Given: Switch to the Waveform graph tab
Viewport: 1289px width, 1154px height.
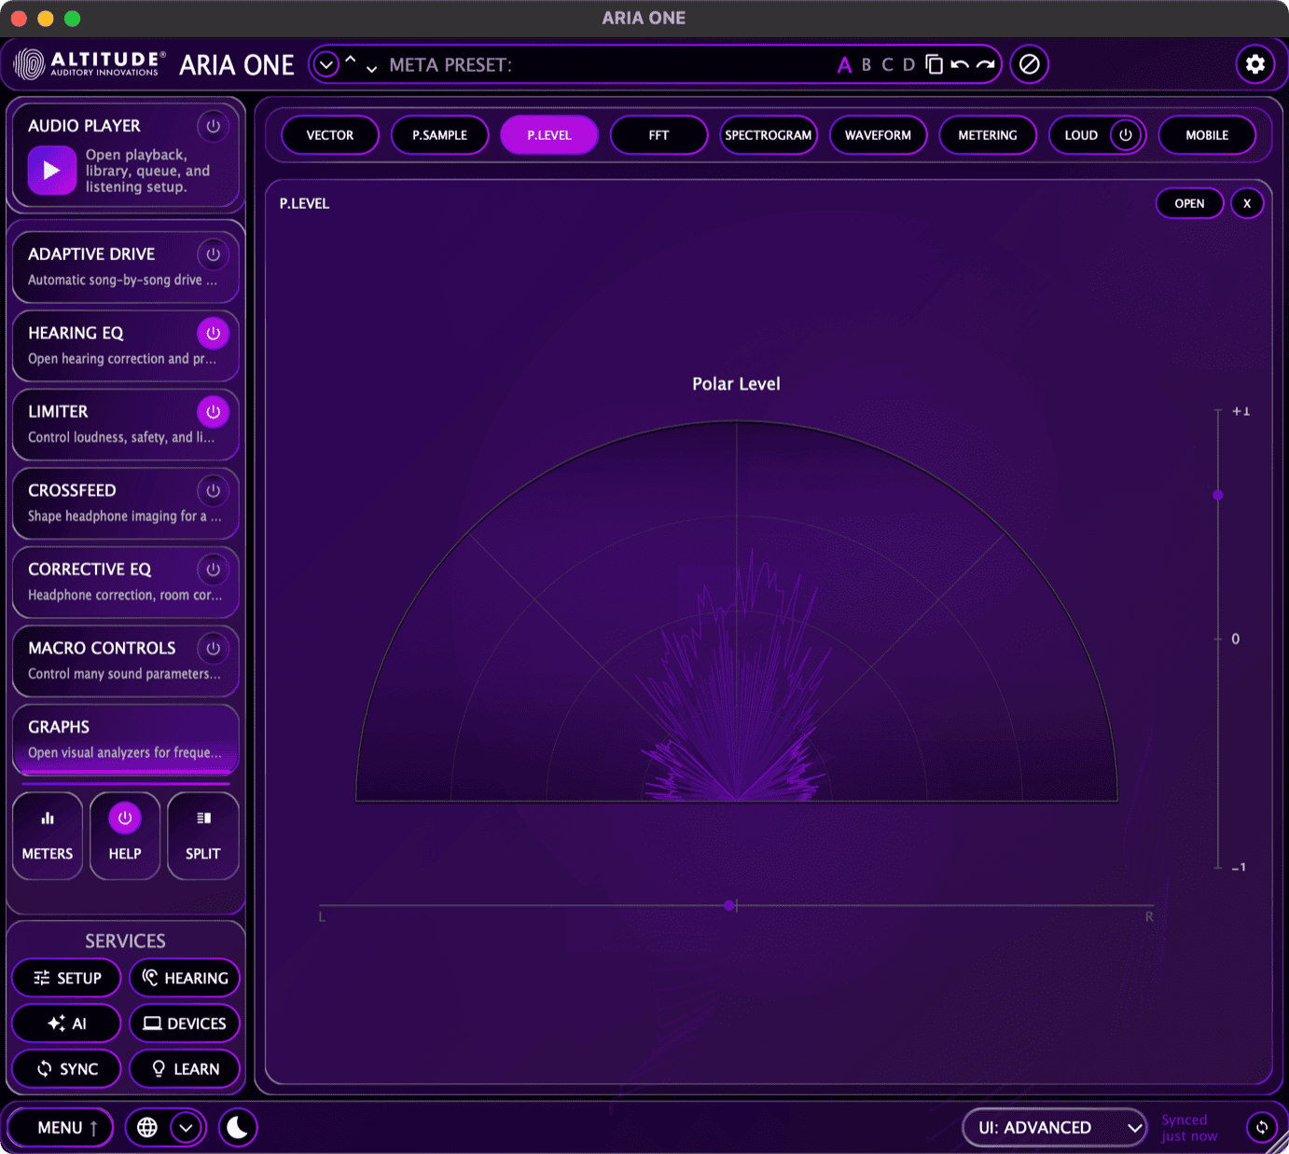Looking at the screenshot, I should 879,135.
